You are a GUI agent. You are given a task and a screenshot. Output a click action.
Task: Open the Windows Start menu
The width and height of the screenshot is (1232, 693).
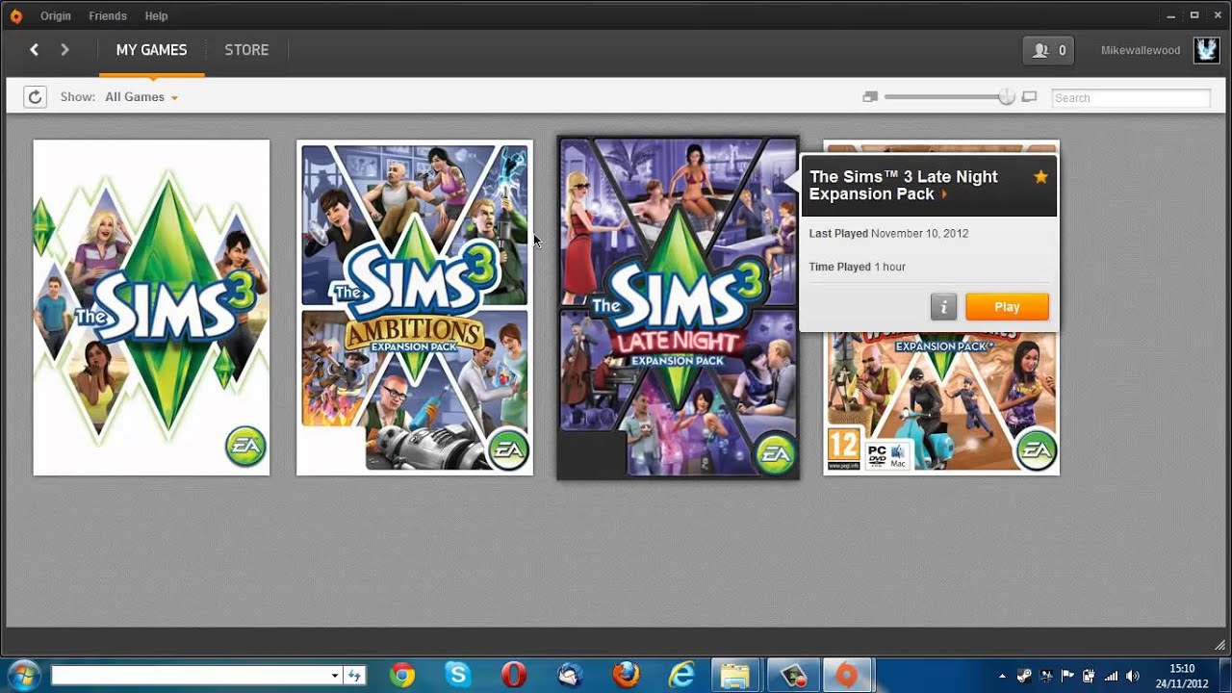tap(23, 675)
